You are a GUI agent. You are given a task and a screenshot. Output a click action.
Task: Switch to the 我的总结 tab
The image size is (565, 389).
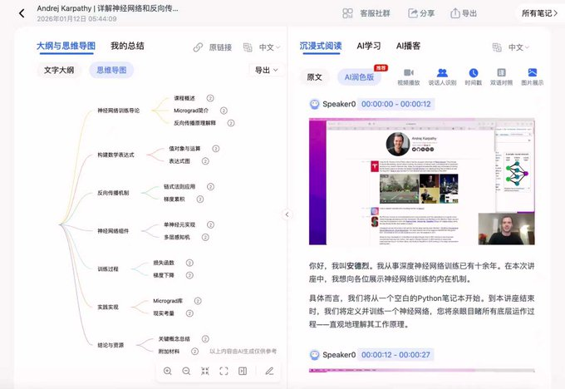point(127,47)
